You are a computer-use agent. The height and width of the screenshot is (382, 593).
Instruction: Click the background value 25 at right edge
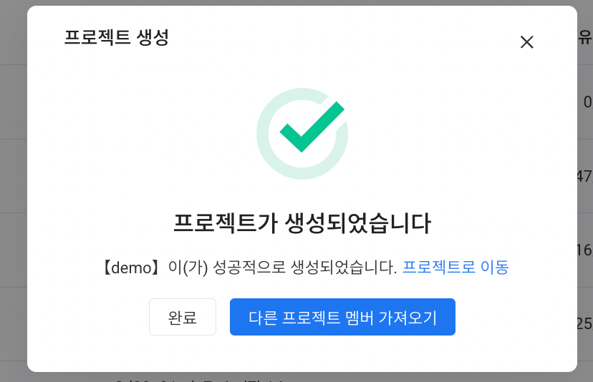click(x=585, y=324)
